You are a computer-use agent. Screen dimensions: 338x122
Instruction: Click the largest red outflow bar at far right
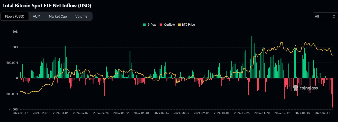pos(332,93)
